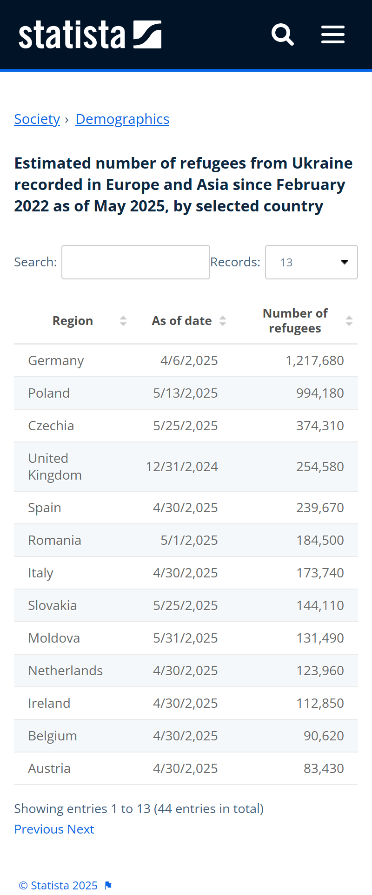Open the Statista 2025 copyright link
This screenshot has width=372, height=895.
58,885
